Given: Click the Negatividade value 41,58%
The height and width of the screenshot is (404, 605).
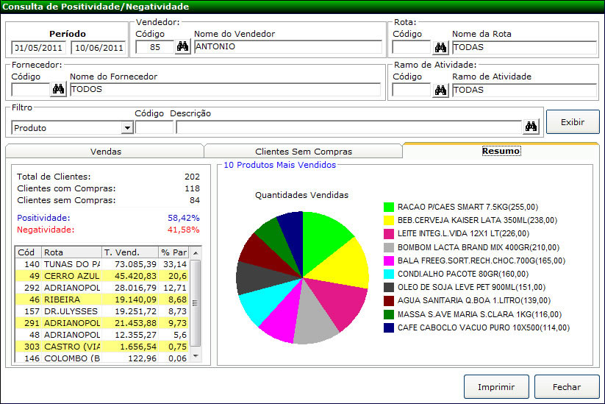Looking at the screenshot, I should 184,230.
